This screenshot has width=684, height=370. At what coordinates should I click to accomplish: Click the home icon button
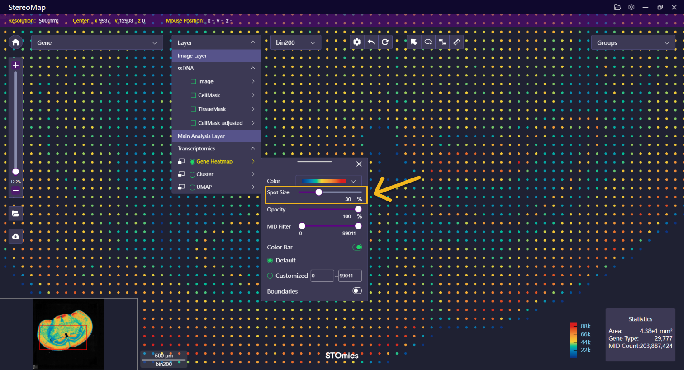pyautogui.click(x=15, y=42)
